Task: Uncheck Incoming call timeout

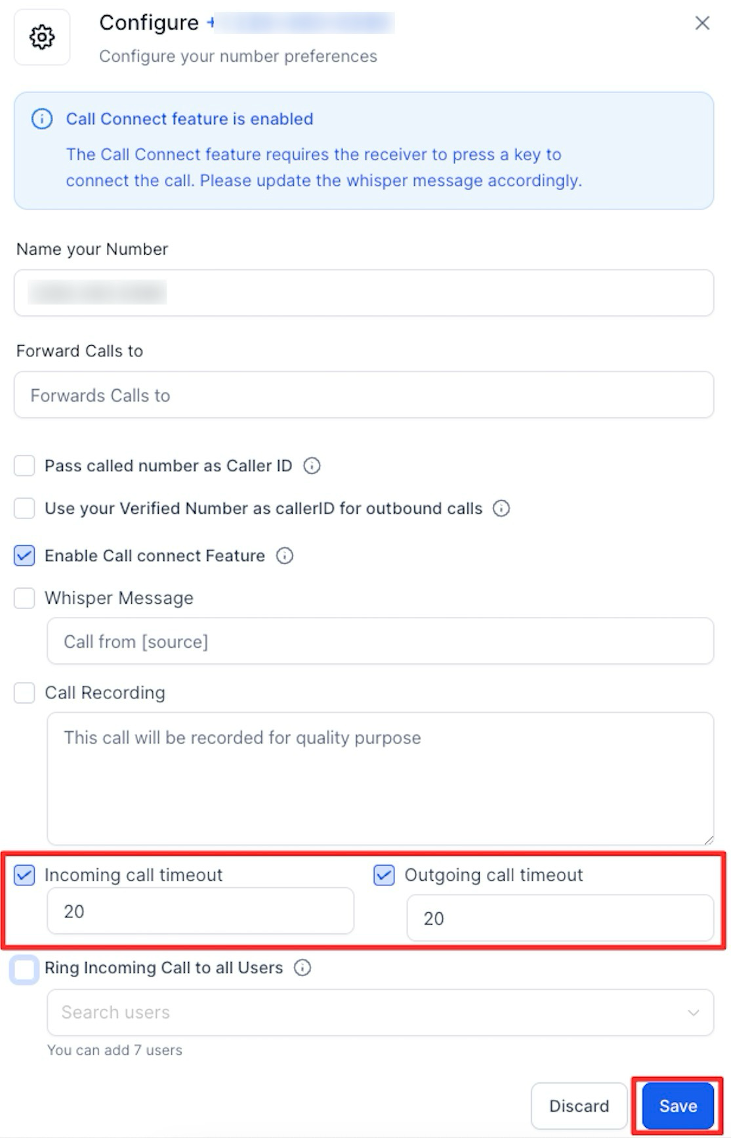Action: 24,875
